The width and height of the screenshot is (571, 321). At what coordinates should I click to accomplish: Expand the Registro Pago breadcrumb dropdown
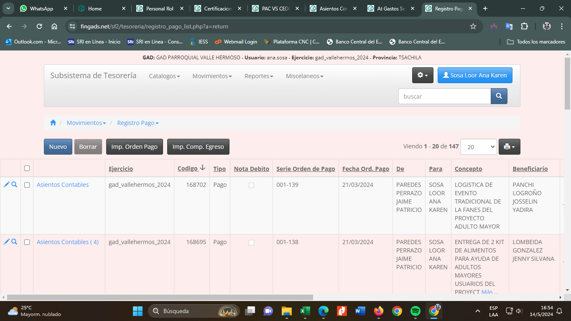pos(138,123)
